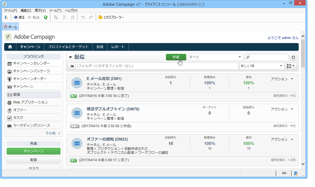Click green キャンペーン create button
Viewport: 315px width, 187px height.
pyautogui.click(x=34, y=151)
